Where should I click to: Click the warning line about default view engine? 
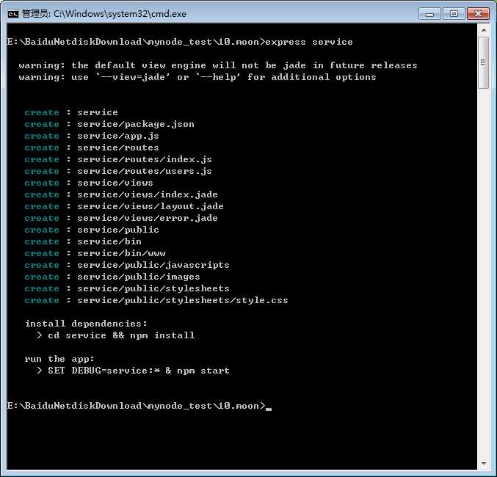218,65
